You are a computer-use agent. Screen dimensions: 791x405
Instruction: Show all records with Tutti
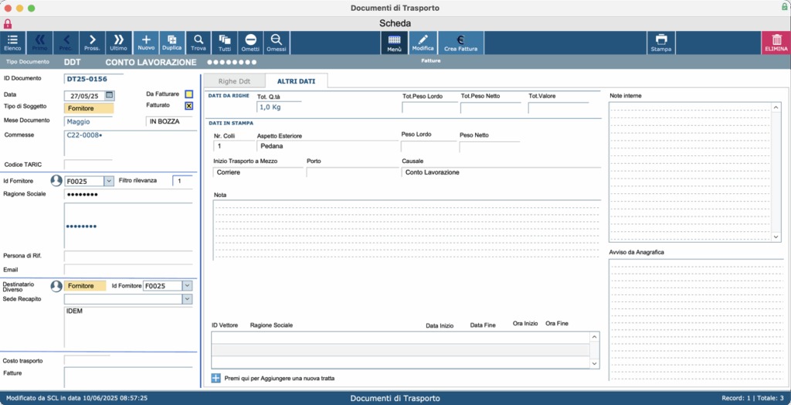point(225,43)
